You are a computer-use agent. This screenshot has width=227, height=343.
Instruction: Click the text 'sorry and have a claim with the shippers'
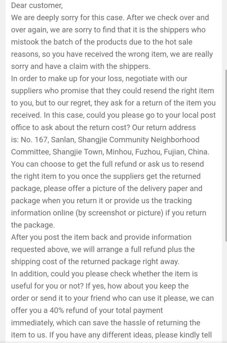[x=81, y=66]
